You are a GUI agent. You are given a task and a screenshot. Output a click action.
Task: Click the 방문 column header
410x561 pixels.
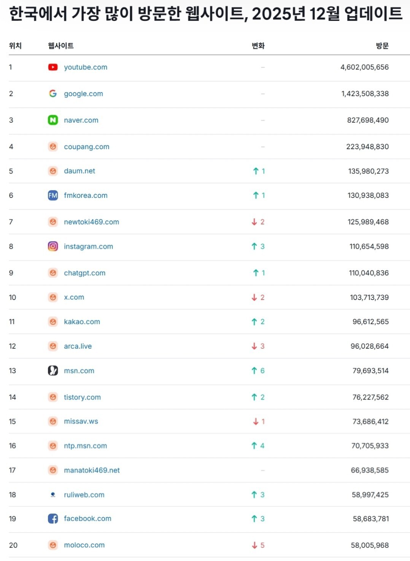tap(382, 46)
